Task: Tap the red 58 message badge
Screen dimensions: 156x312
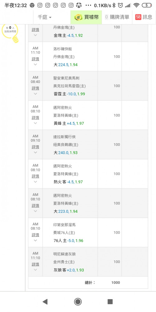Action: point(138,17)
